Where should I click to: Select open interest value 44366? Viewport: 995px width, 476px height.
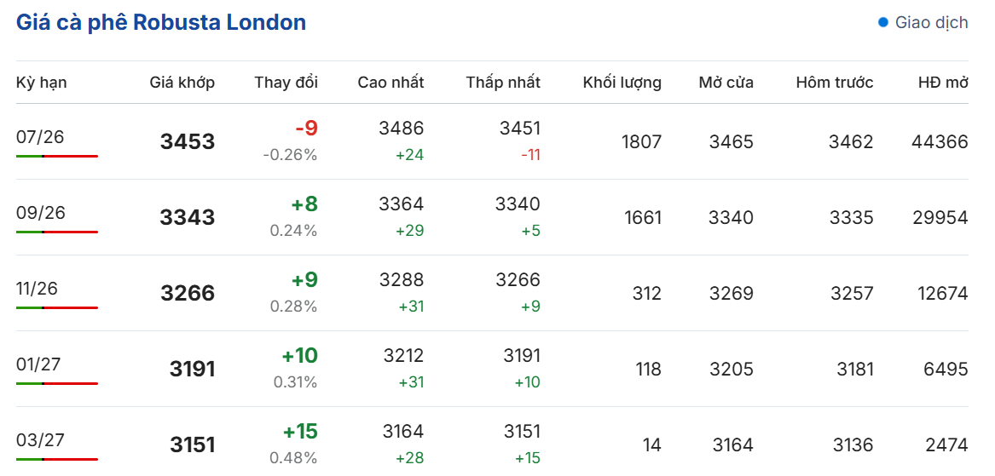tap(940, 142)
